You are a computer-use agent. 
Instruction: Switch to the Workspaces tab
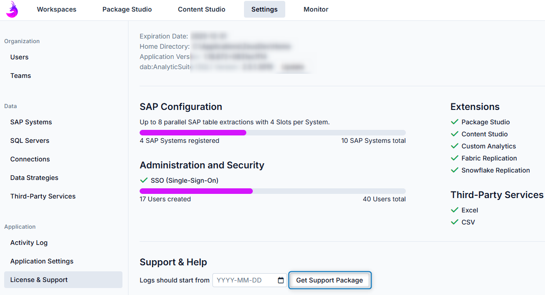pyautogui.click(x=57, y=9)
